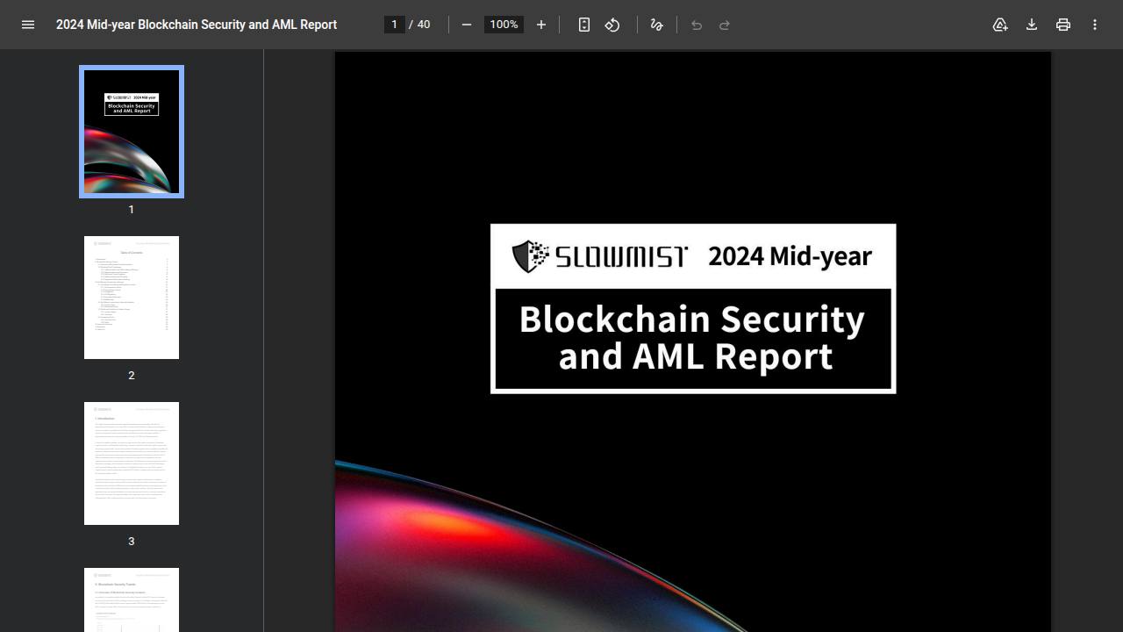Open the draw annotation tool
This screenshot has height=632, width=1123.
pos(656,25)
